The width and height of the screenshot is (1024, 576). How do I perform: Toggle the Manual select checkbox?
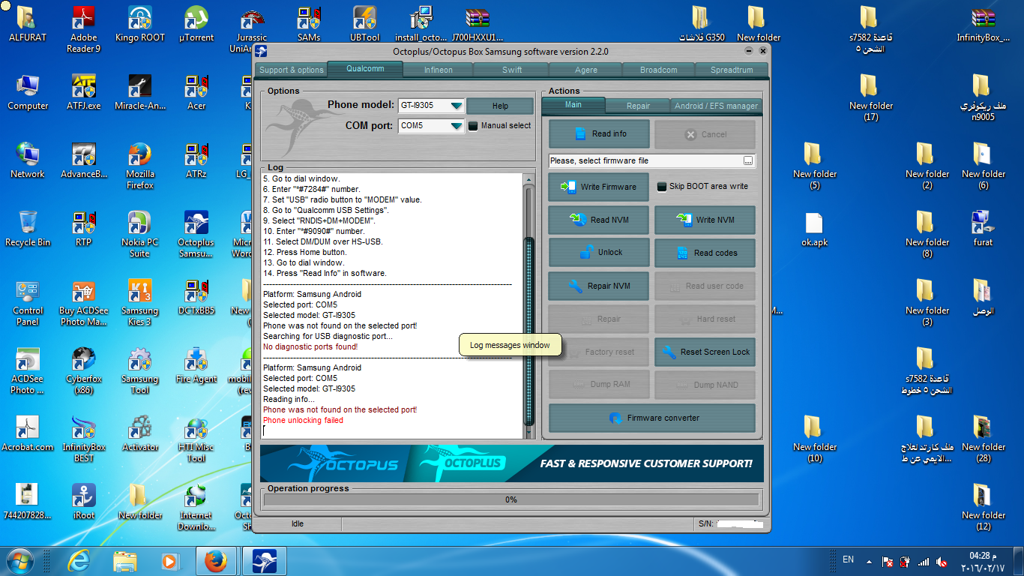tap(473, 126)
